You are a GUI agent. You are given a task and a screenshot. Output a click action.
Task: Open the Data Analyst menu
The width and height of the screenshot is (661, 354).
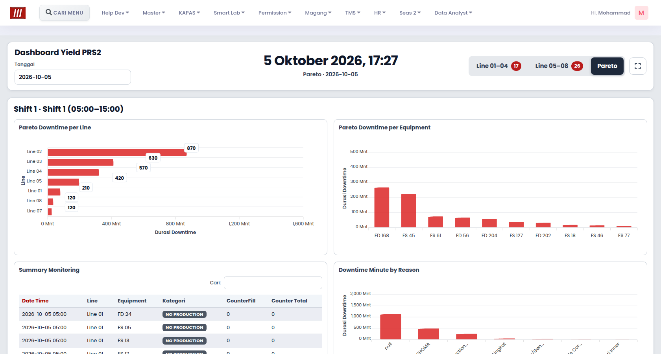[453, 13]
